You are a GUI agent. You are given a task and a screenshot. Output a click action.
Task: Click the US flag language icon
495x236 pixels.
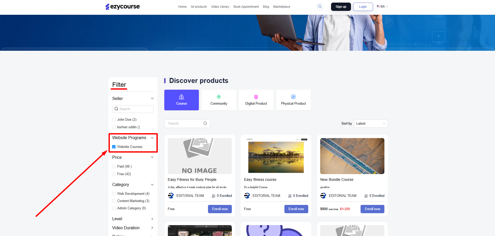[378, 6]
